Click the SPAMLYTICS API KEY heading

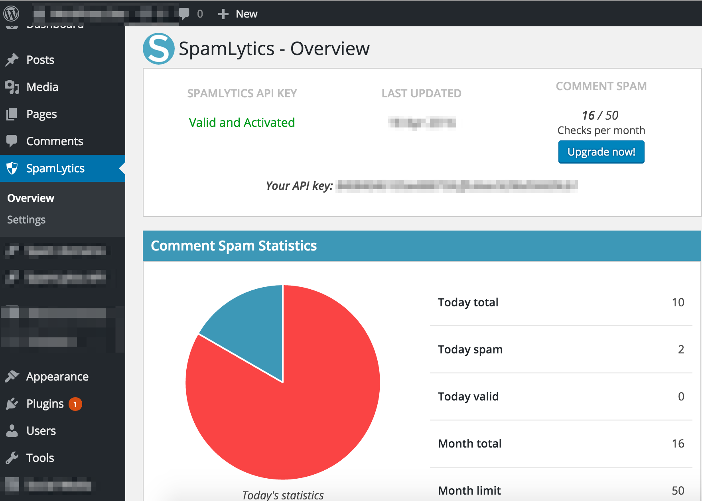tap(242, 93)
